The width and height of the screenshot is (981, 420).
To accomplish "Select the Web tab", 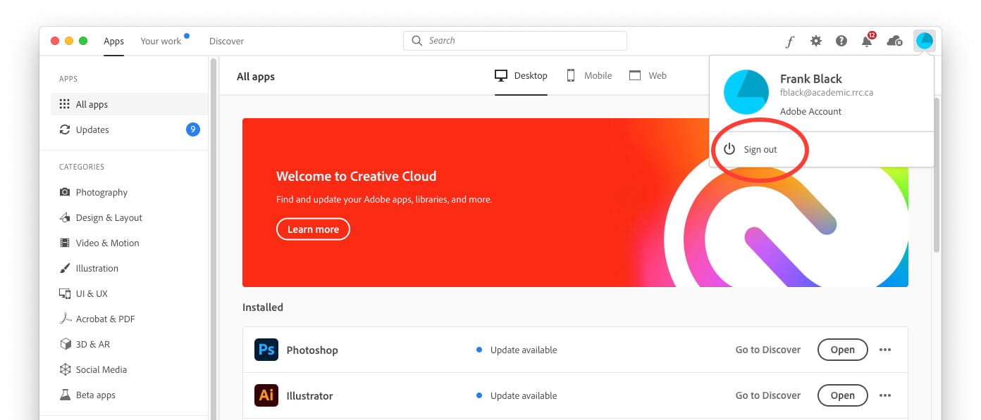I will coord(648,76).
